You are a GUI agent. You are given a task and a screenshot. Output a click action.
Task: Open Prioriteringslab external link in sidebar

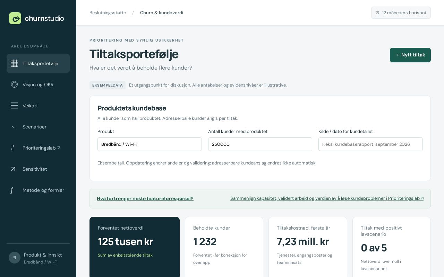(x=38, y=148)
